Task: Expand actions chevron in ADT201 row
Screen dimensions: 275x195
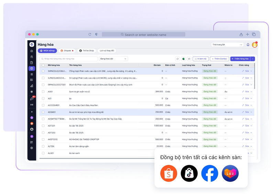Action: 251,126
